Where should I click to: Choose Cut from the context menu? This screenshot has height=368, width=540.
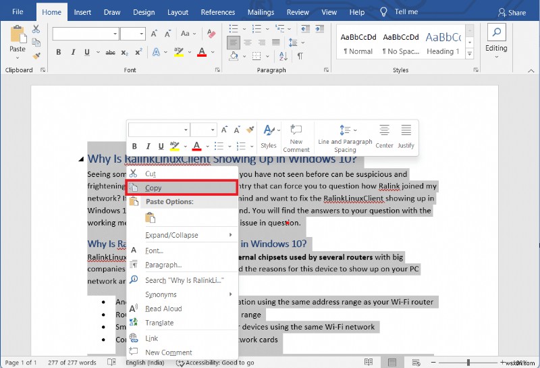click(x=182, y=174)
